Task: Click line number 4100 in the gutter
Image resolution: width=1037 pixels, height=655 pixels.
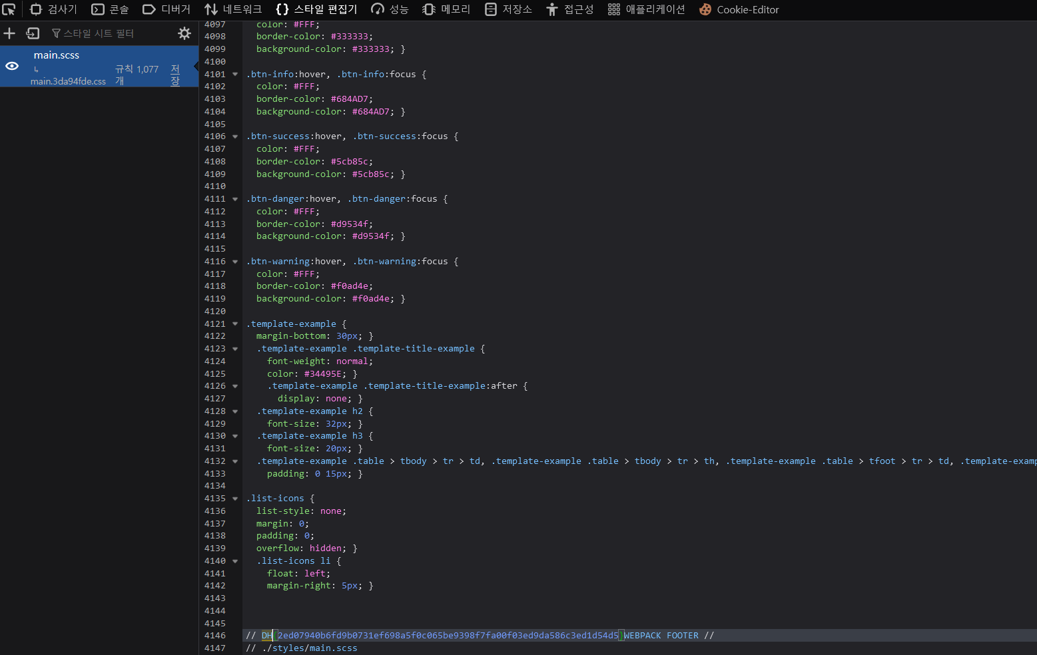Action: point(215,62)
